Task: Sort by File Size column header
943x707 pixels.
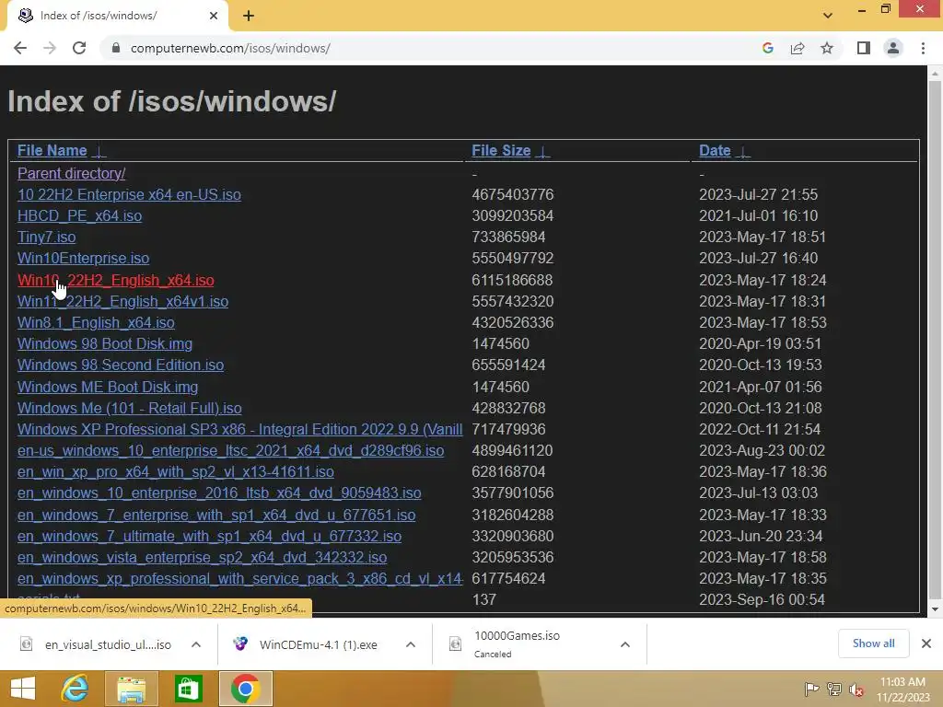Action: (x=501, y=150)
